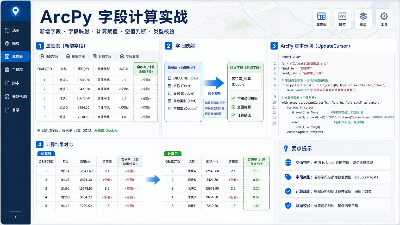Click the green 双精度 Double type text

(x=106, y=130)
